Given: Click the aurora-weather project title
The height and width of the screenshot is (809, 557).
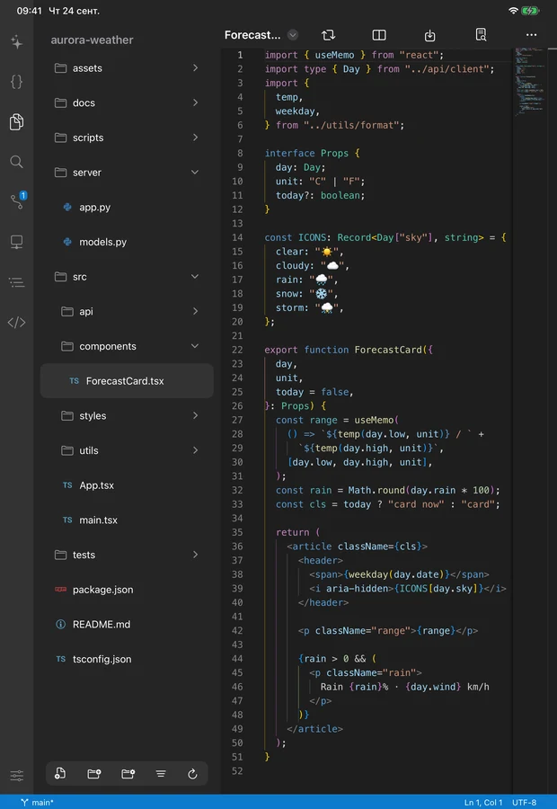Looking at the screenshot, I should (92, 40).
